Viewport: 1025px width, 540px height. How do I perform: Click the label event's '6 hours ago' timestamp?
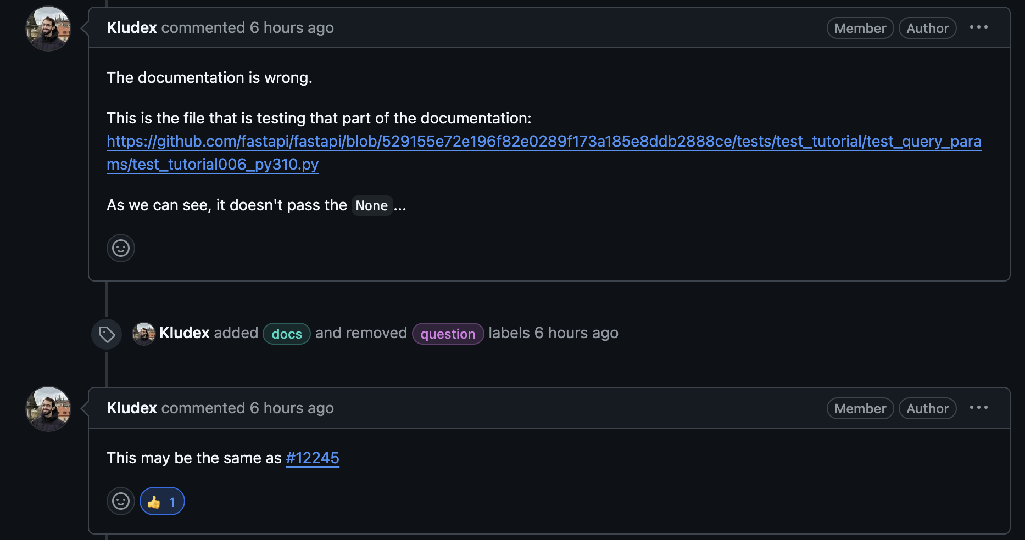coord(576,333)
